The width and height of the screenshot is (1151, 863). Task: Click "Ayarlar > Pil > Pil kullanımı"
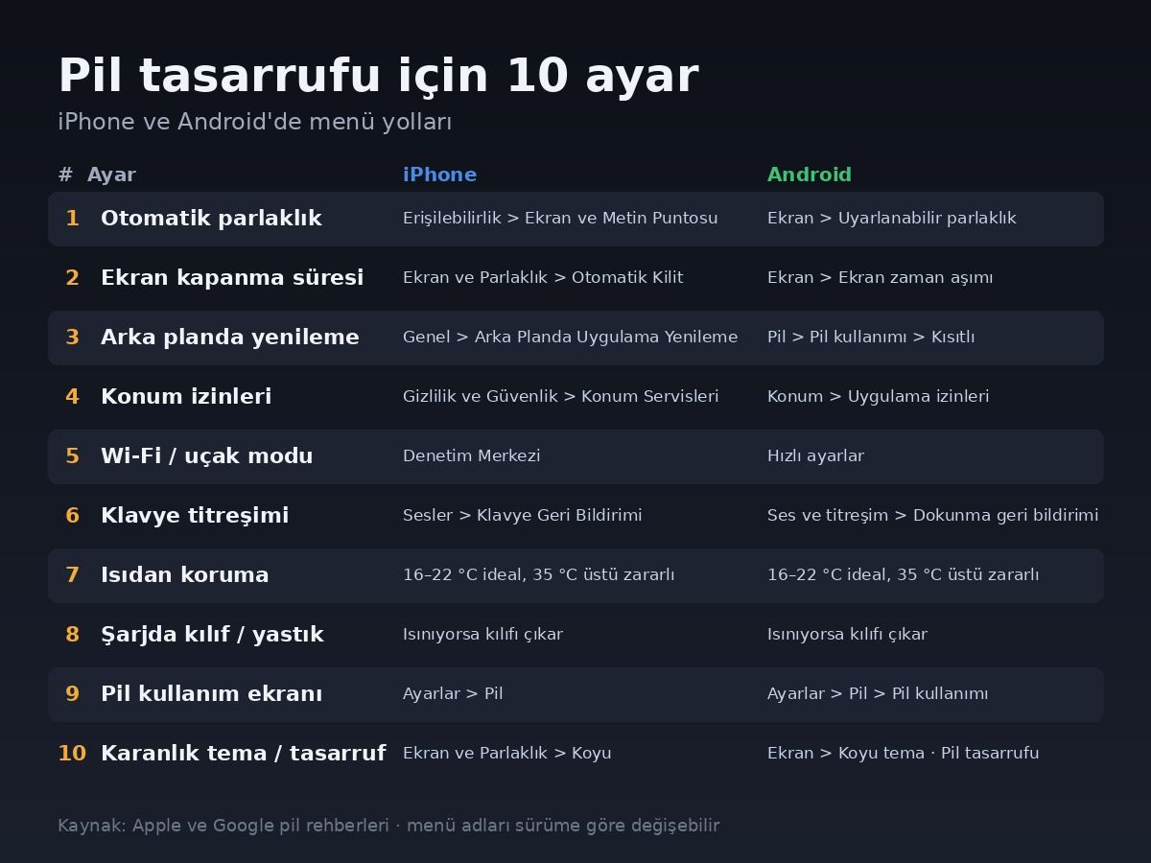[878, 694]
